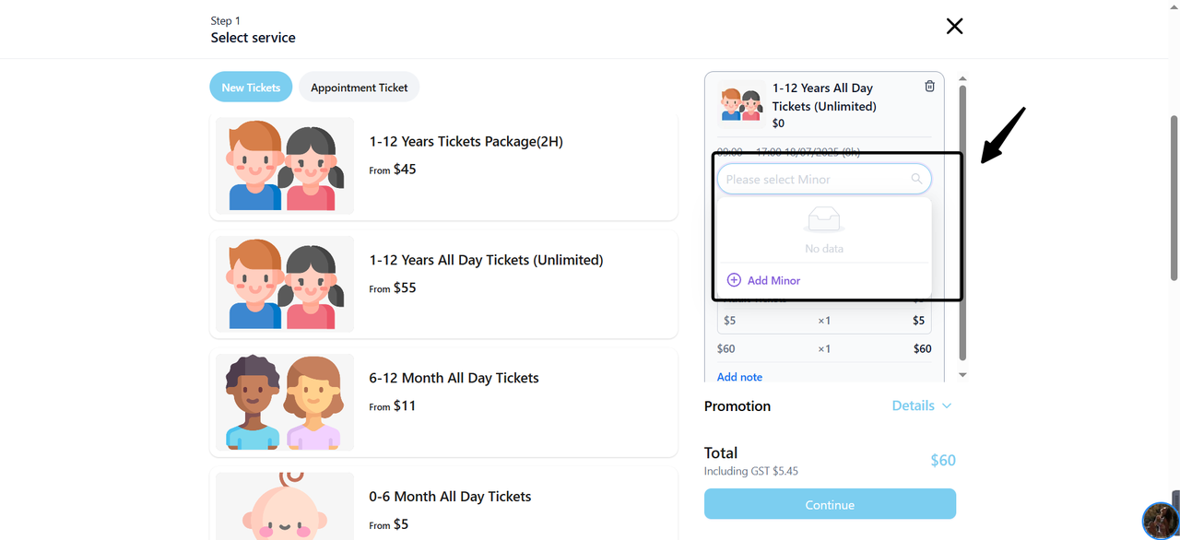Select Add Minor option in dropdown
Viewport: 1180px width, 540px height.
coord(773,280)
